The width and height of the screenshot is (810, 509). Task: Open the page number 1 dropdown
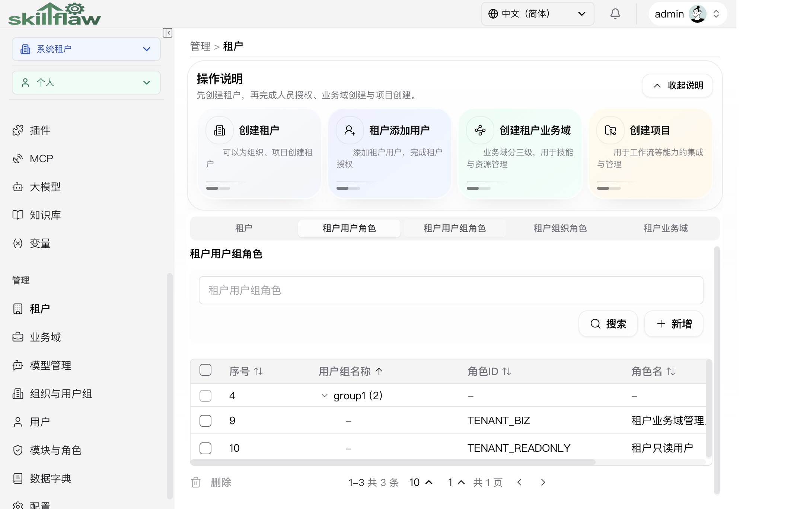click(x=456, y=482)
